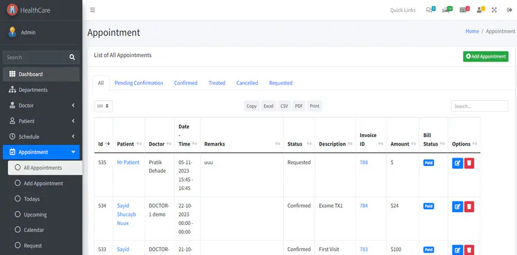
Task: Delete appointment 534 with red trash icon
Action: point(469,206)
